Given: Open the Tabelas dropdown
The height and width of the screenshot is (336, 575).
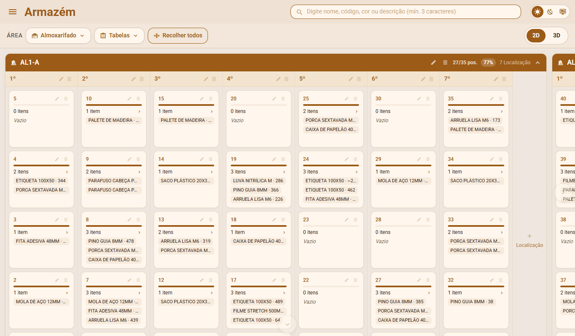Looking at the screenshot, I should (x=119, y=36).
